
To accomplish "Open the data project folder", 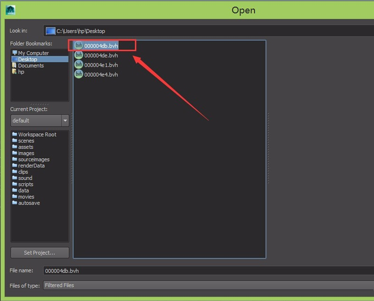I will tap(23, 190).
